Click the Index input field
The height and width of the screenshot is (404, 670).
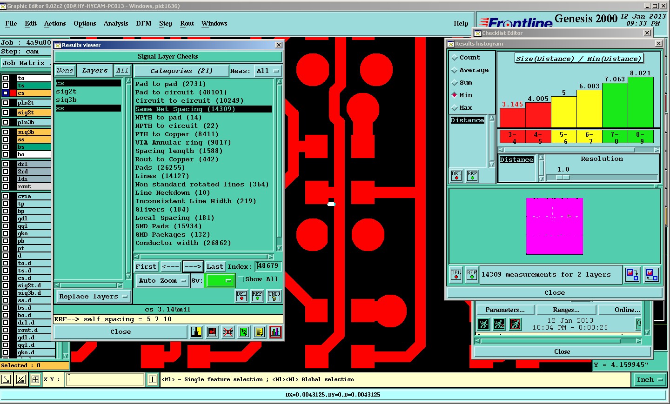click(268, 266)
